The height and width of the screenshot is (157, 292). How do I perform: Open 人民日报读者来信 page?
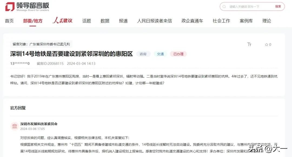click(154, 21)
